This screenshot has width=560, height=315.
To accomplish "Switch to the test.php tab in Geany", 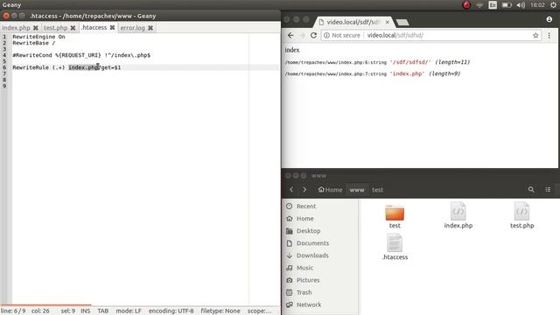I will pyautogui.click(x=55, y=27).
